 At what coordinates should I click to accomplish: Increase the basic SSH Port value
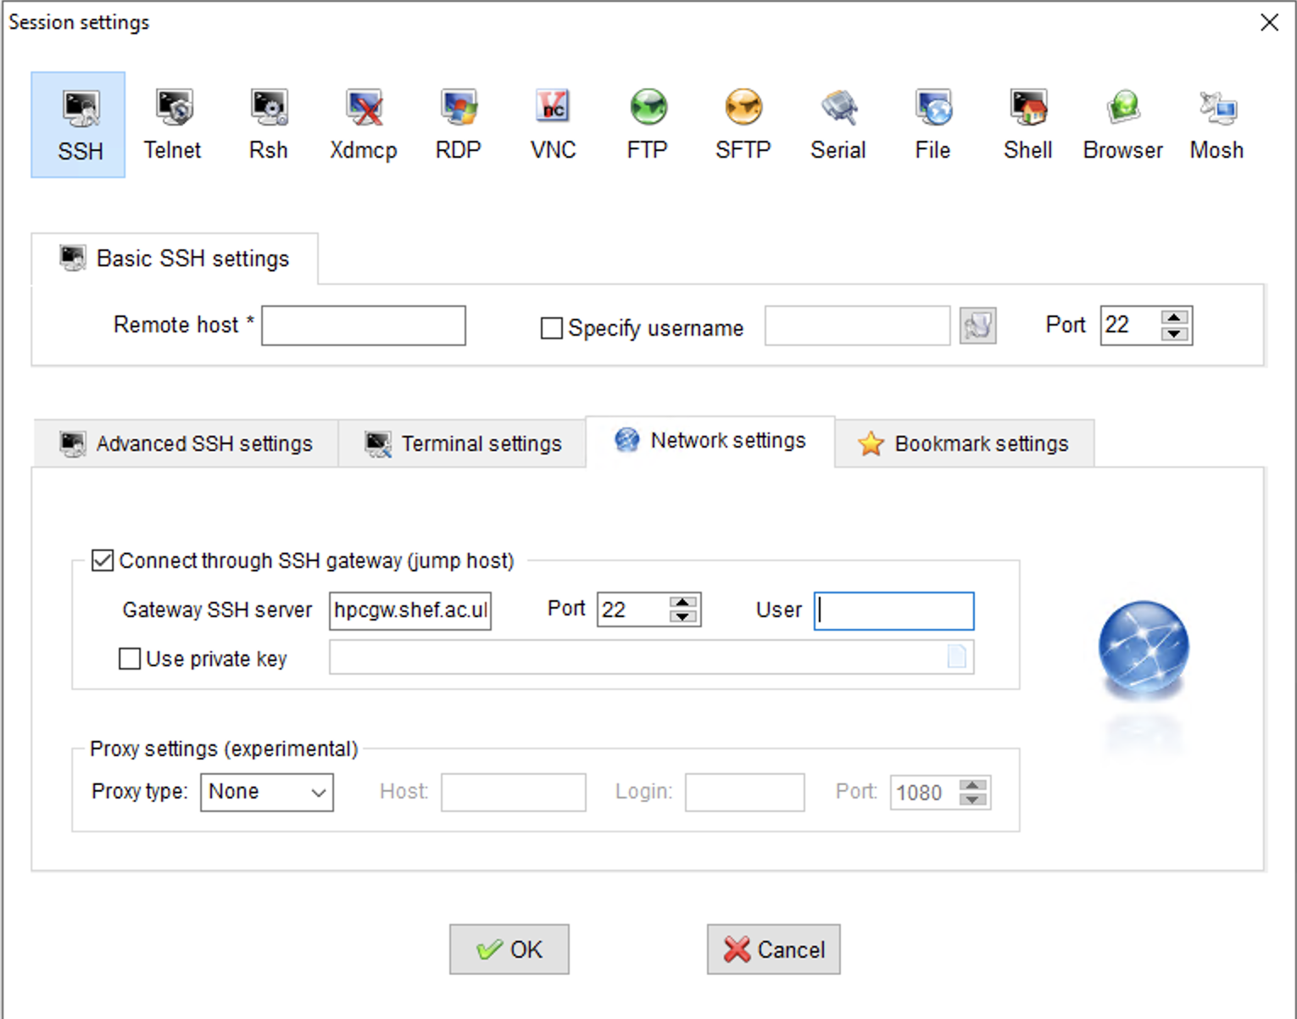click(x=1175, y=318)
